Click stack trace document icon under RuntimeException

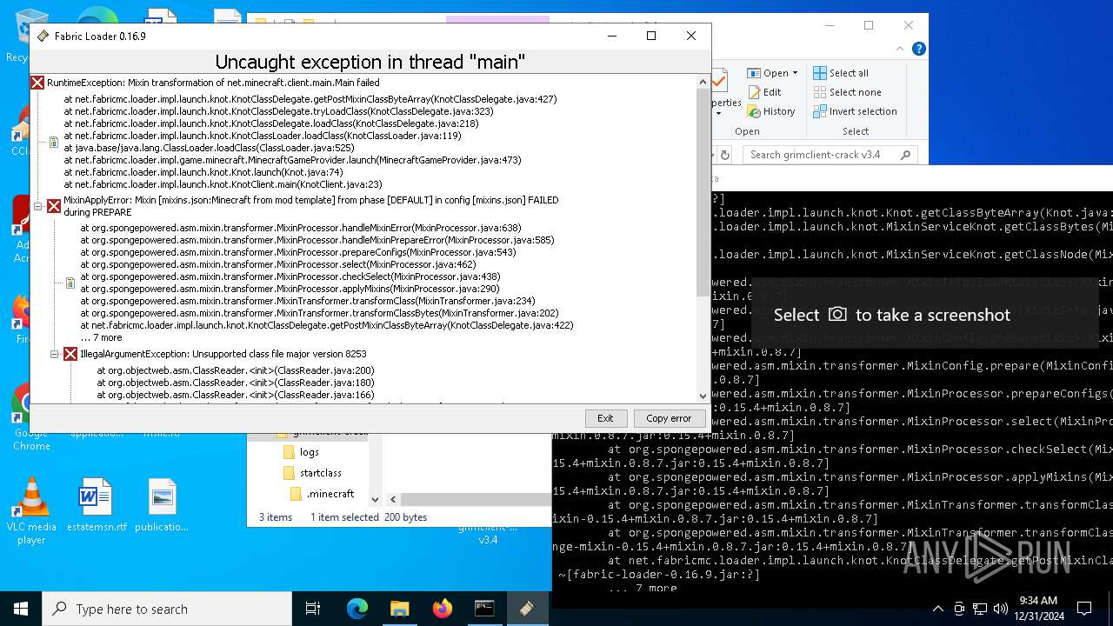(54, 142)
